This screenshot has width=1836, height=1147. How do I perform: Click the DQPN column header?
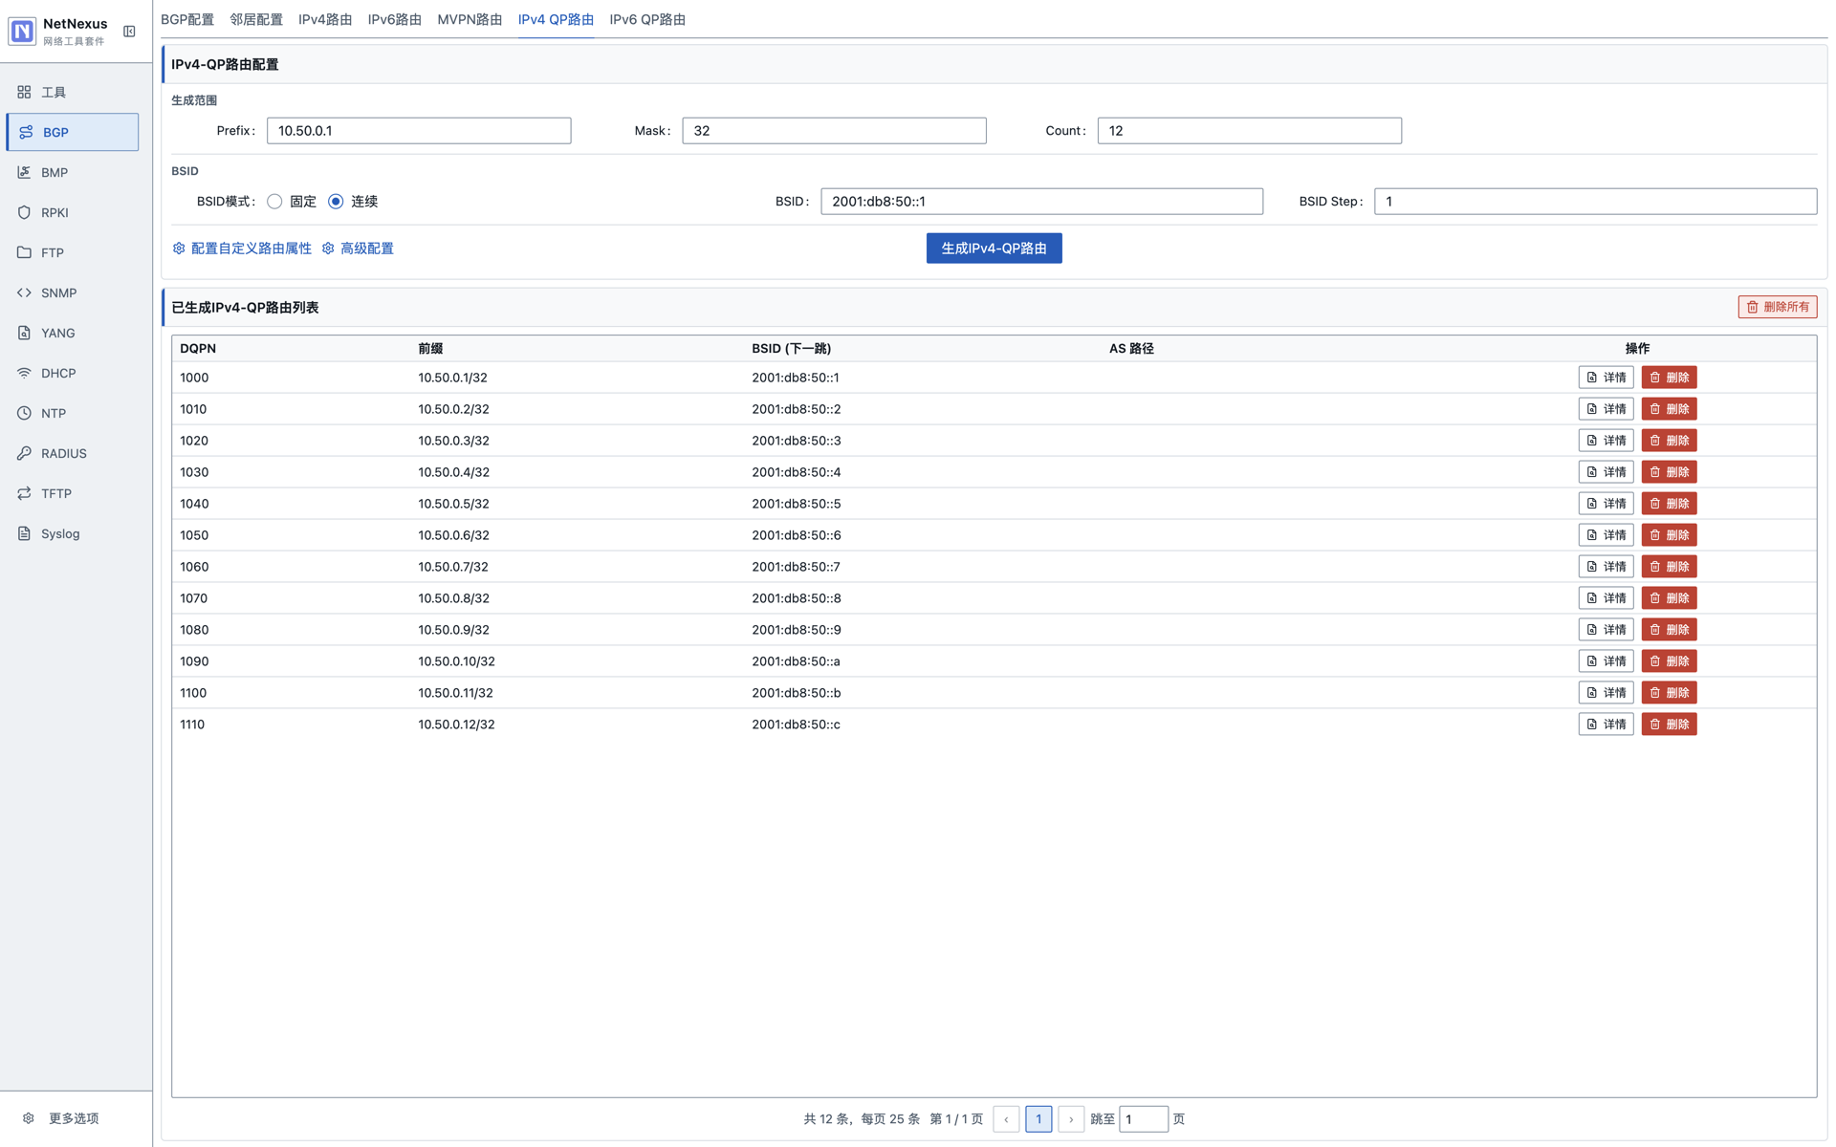(198, 349)
